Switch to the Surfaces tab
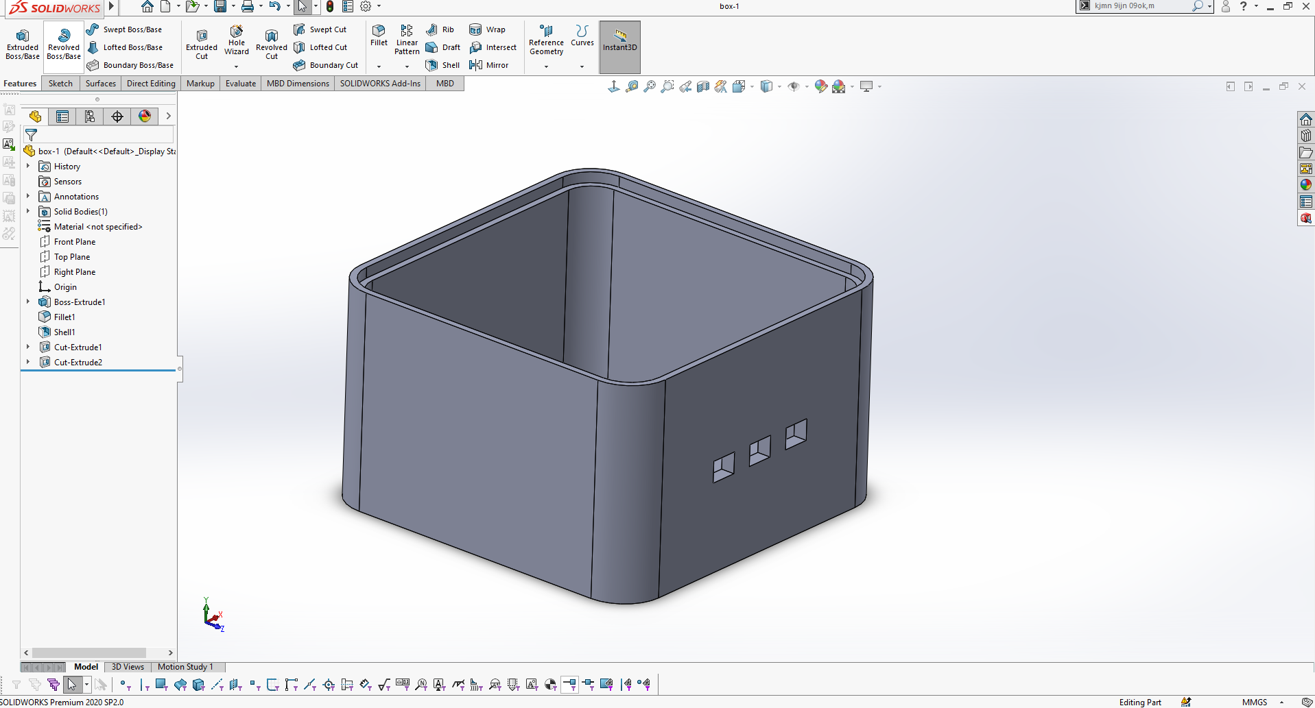 (x=101, y=84)
